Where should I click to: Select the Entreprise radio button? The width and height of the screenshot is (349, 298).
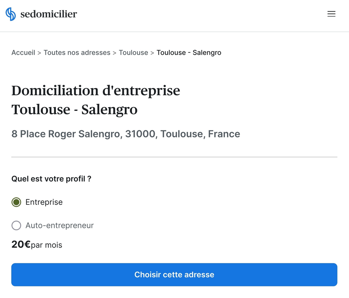(x=16, y=202)
